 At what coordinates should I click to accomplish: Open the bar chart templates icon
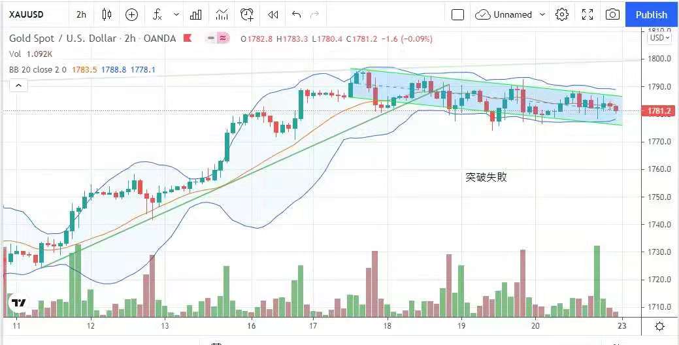pos(195,14)
